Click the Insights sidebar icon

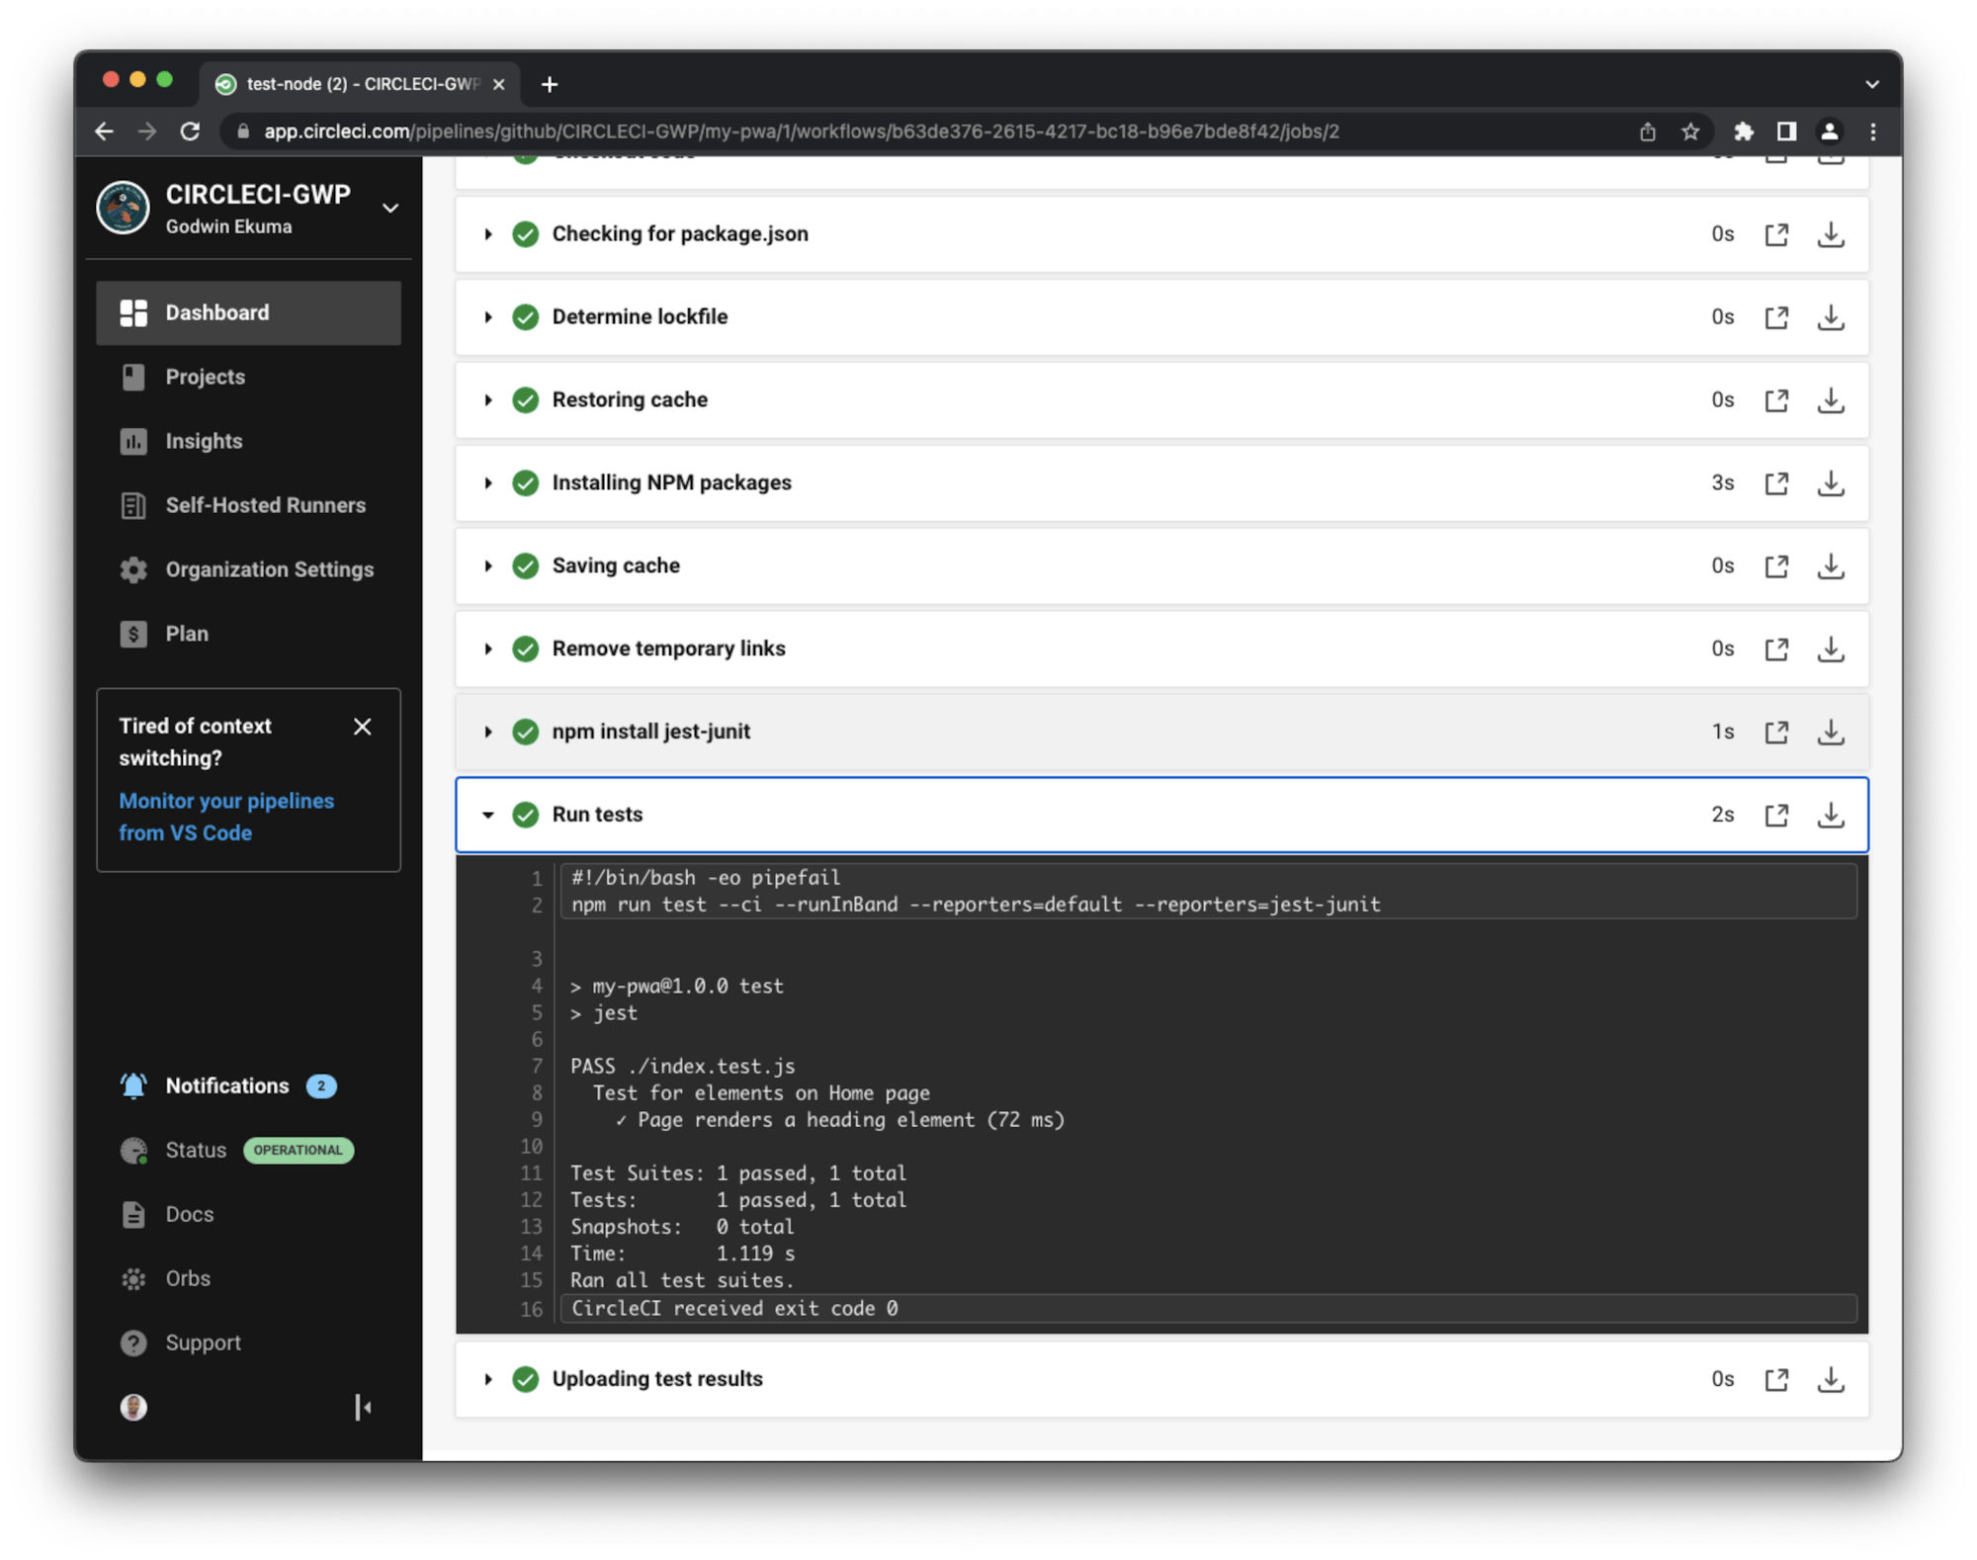(133, 441)
